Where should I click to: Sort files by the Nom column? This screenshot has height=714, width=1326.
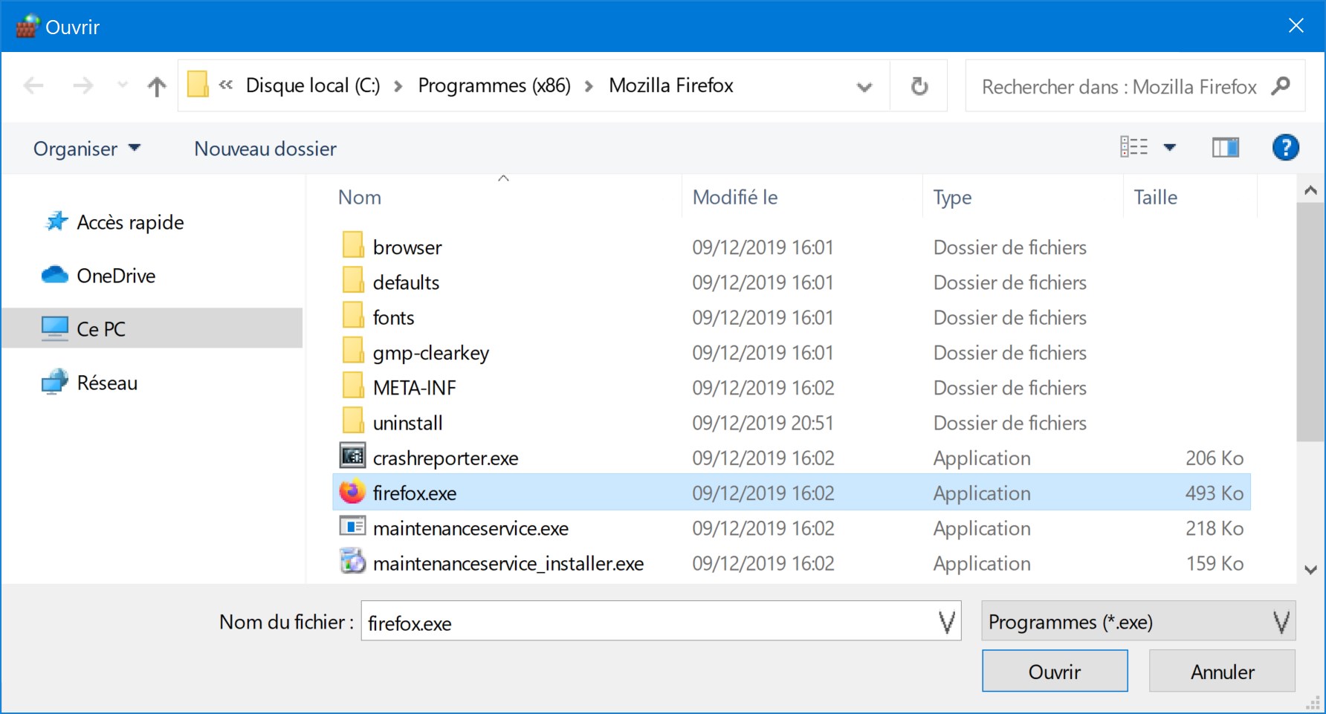(x=360, y=197)
